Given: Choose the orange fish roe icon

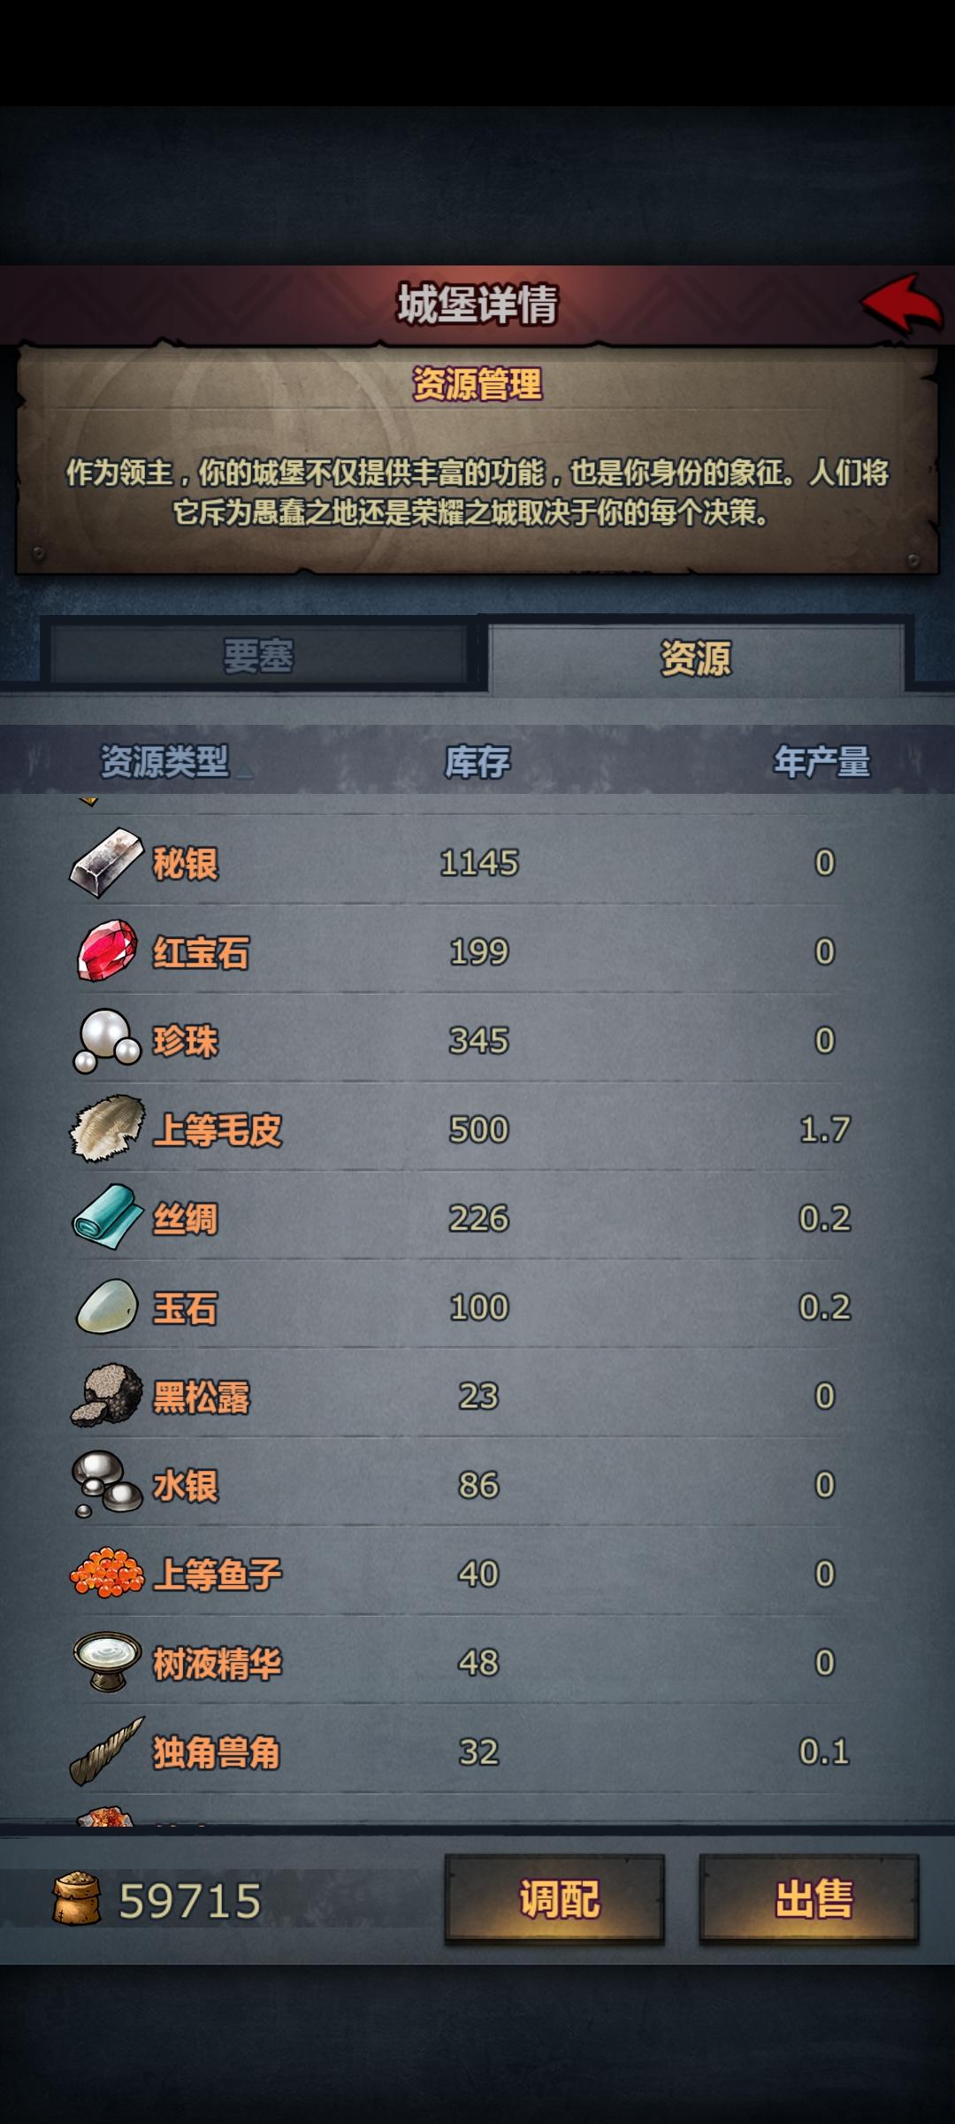Looking at the screenshot, I should [x=107, y=1573].
